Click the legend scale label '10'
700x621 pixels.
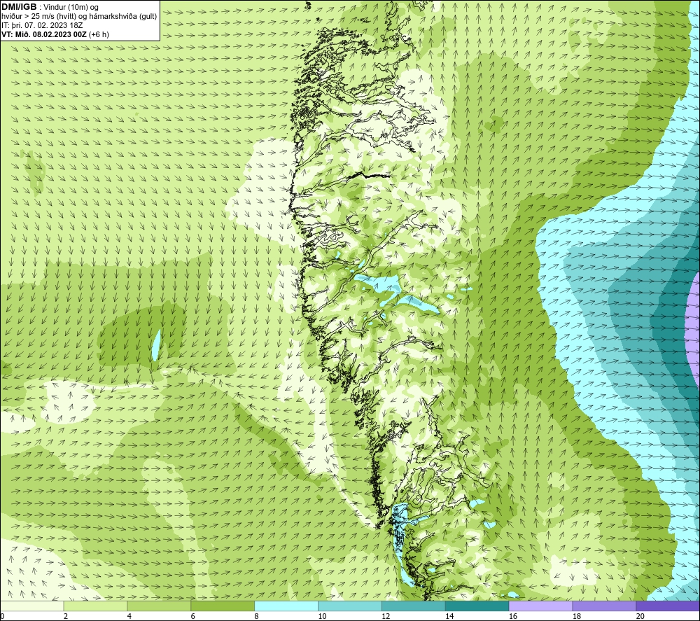pos(322,617)
